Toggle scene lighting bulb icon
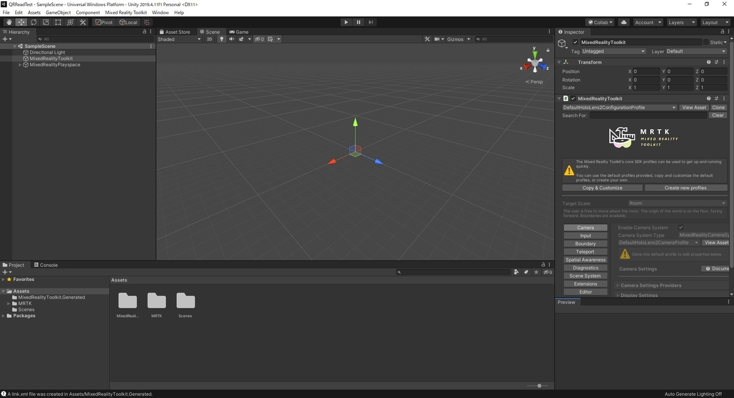Screen dimensions: 734x398 [x=222, y=39]
